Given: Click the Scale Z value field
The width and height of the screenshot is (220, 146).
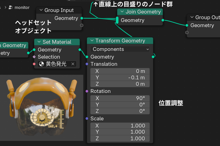Looking at the screenshot, I should coord(120,139).
